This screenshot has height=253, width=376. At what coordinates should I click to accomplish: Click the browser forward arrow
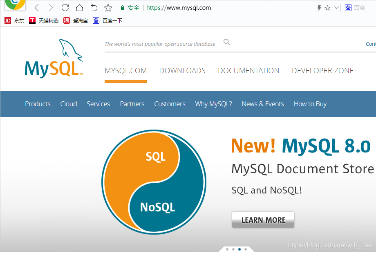[x=51, y=8]
